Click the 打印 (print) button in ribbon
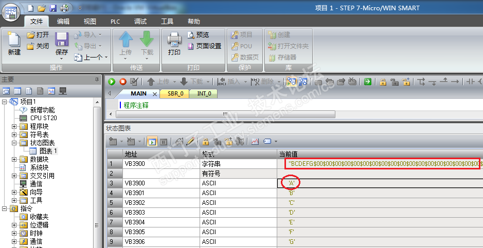This screenshot has width=483, height=248. tap(174, 44)
